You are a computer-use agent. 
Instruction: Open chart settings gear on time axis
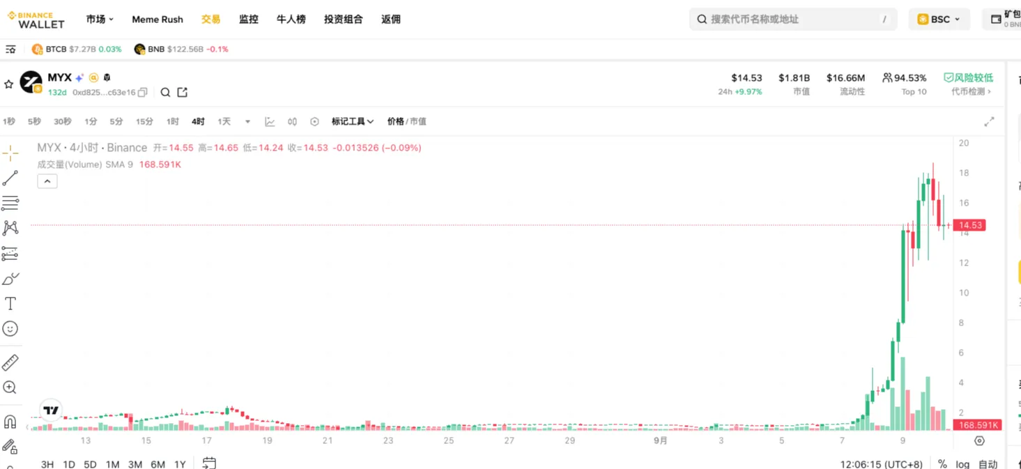click(x=979, y=440)
